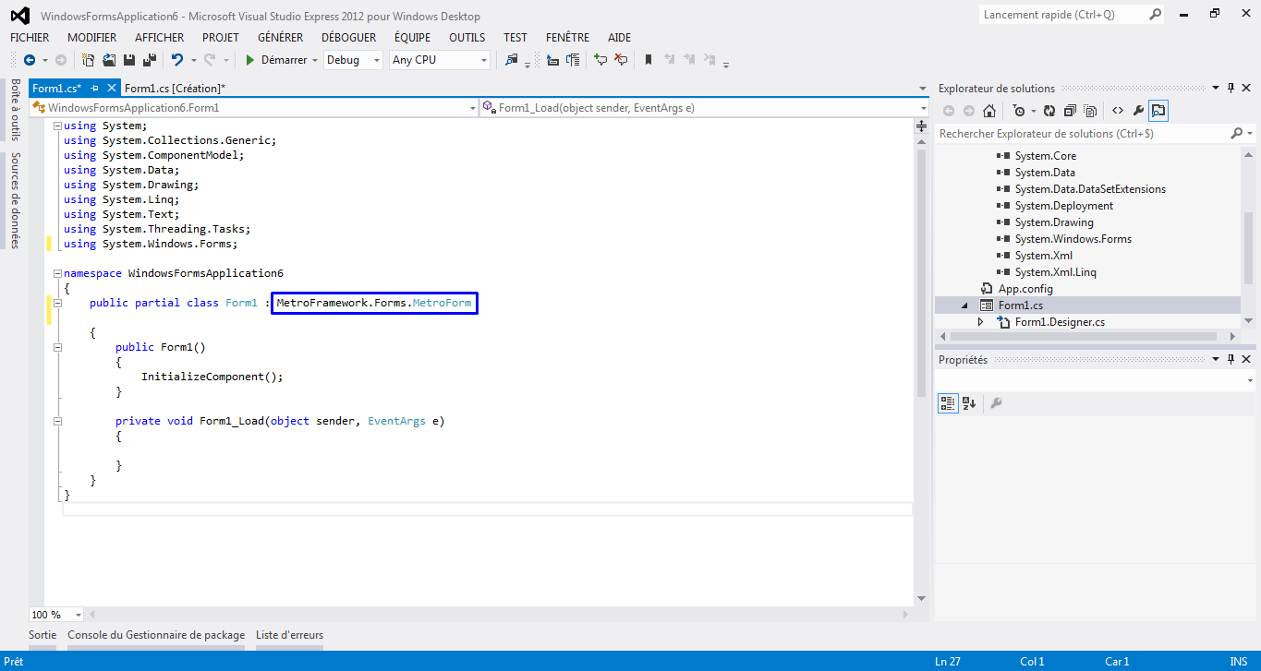Click the Comment selected lines icon
Image resolution: width=1261 pixels, height=671 pixels.
(x=600, y=60)
